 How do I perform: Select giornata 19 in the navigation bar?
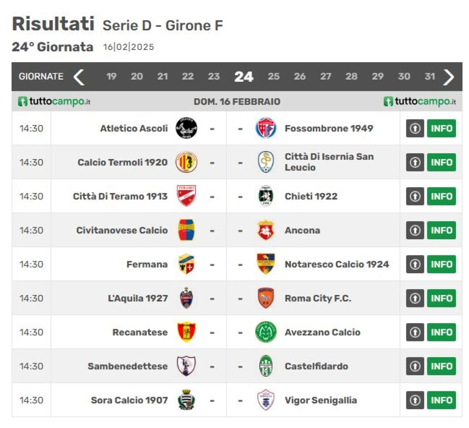111,76
